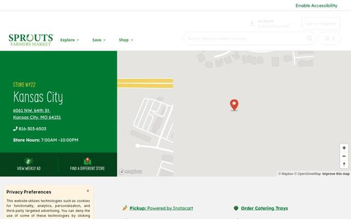
Task: Open the 6061 NW. 64th St. address link
Action: [x=32, y=111]
